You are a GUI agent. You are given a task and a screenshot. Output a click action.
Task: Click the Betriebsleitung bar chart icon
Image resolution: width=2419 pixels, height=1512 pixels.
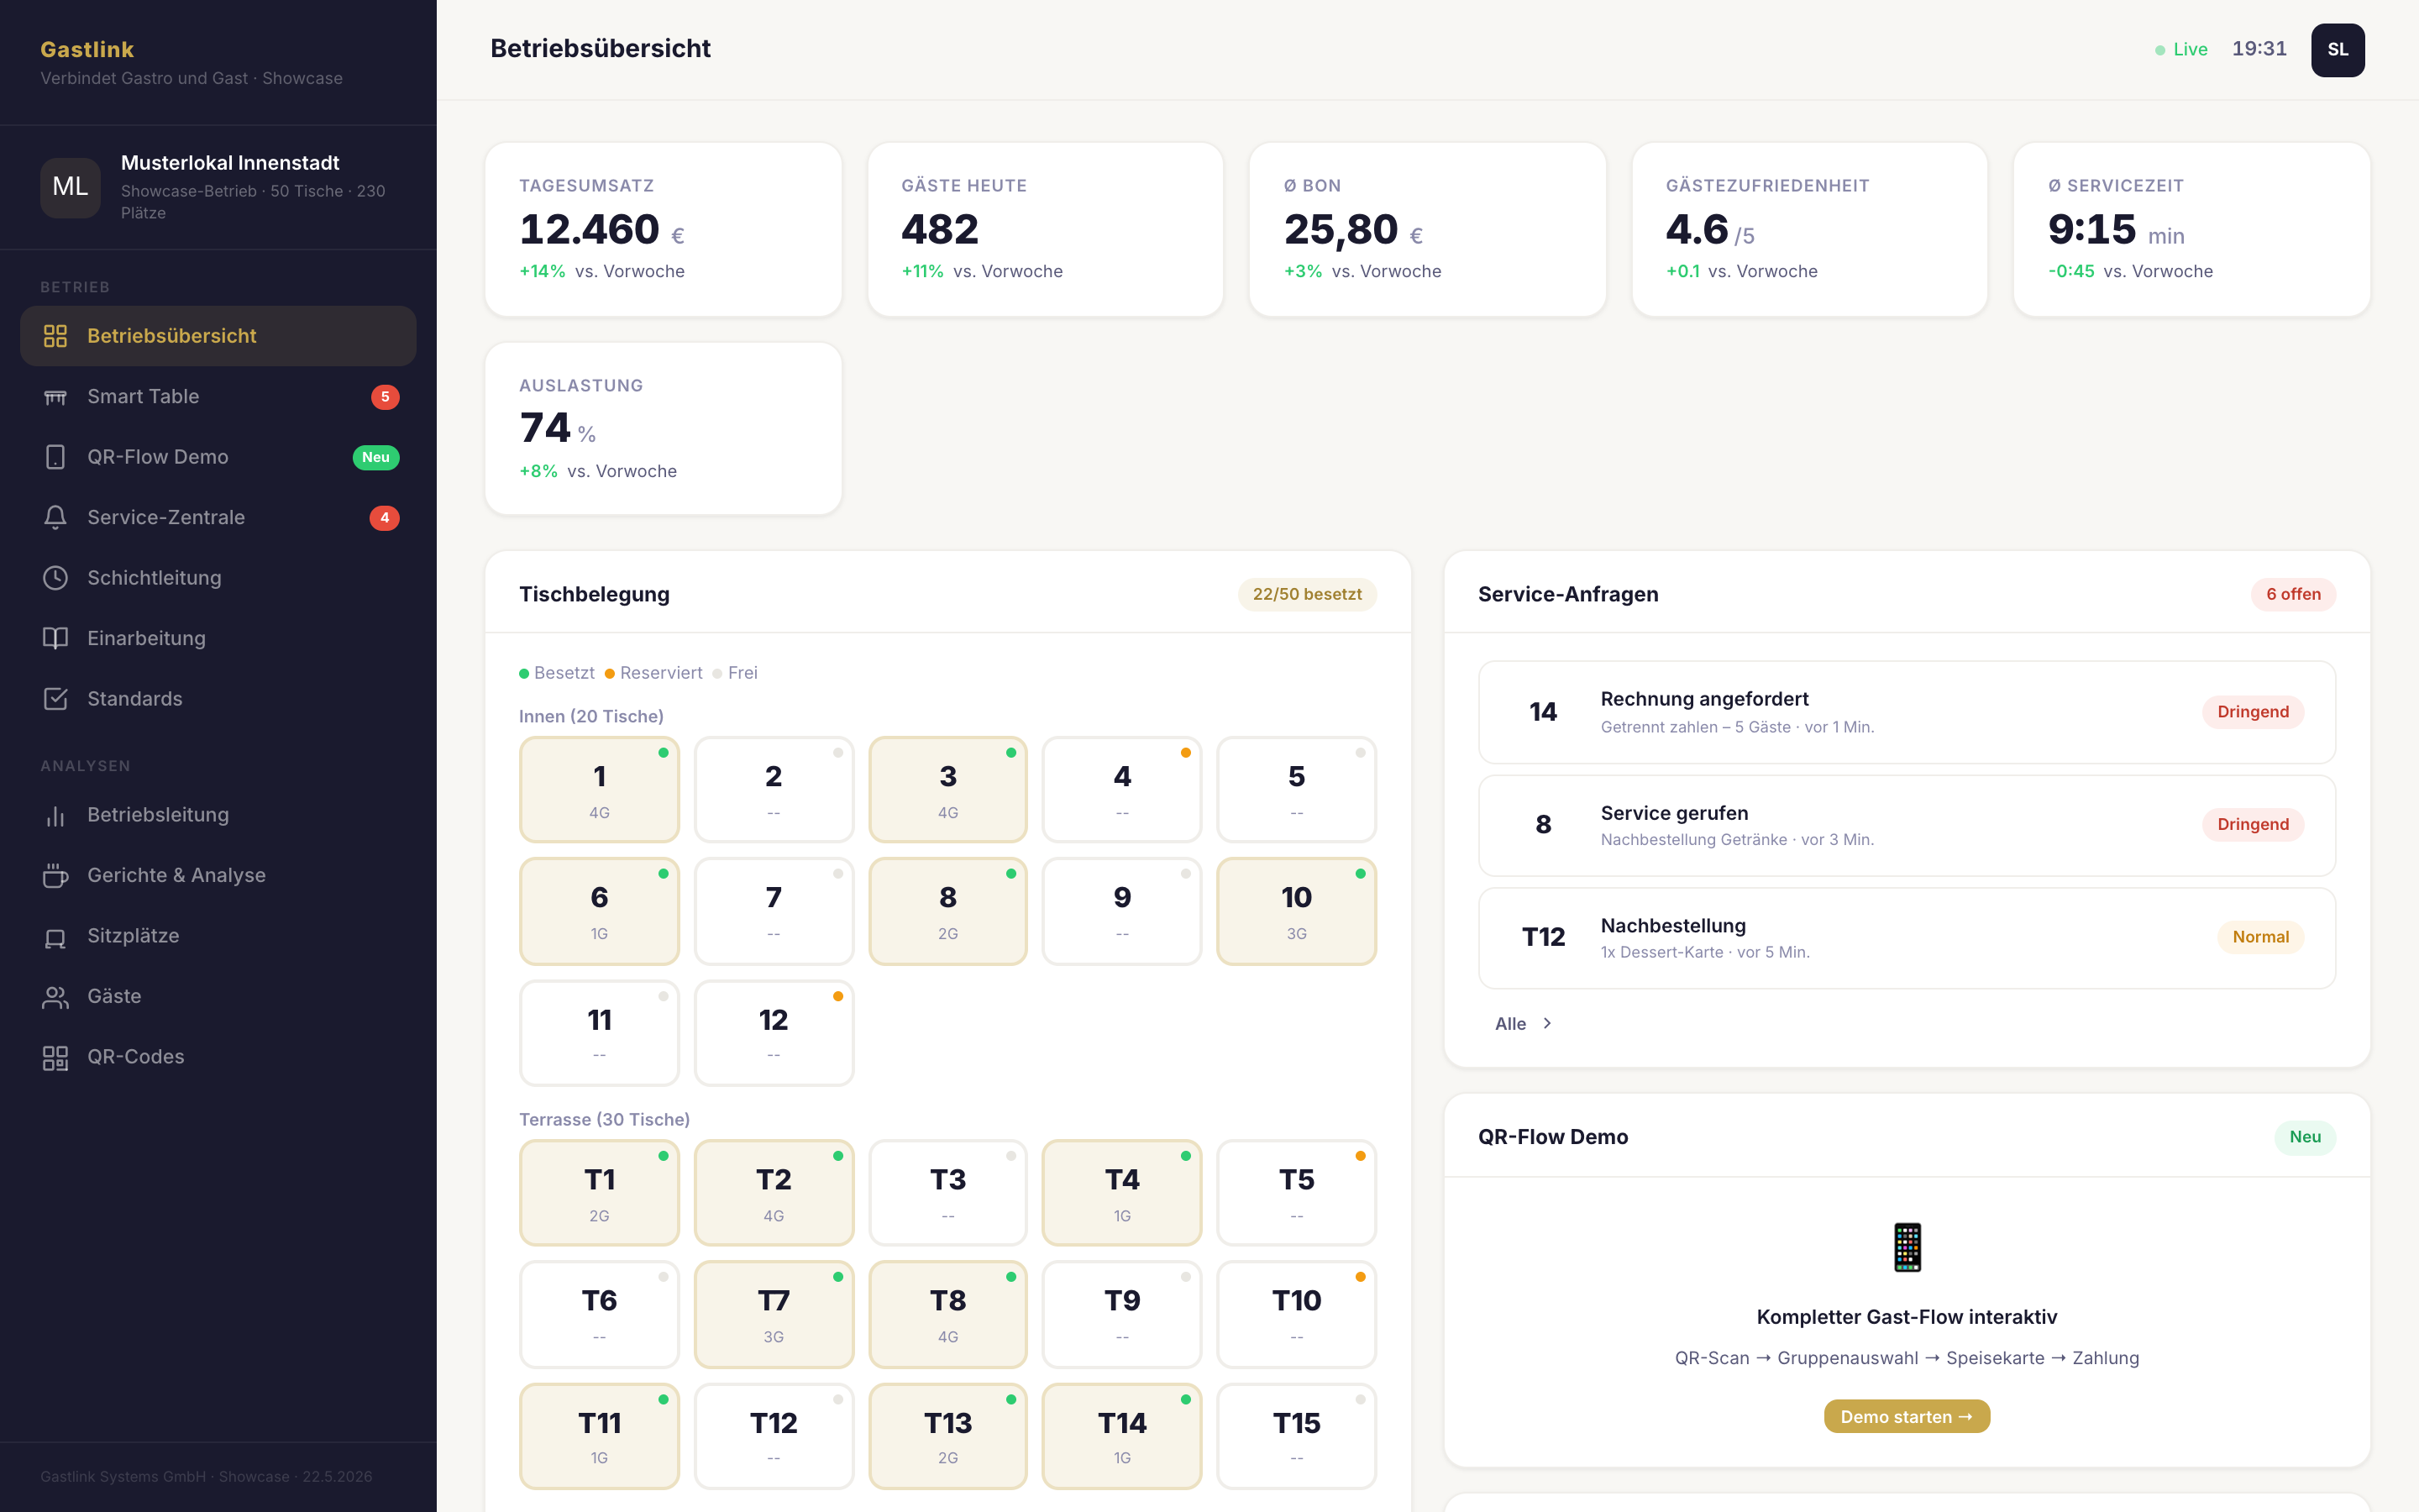[x=55, y=815]
